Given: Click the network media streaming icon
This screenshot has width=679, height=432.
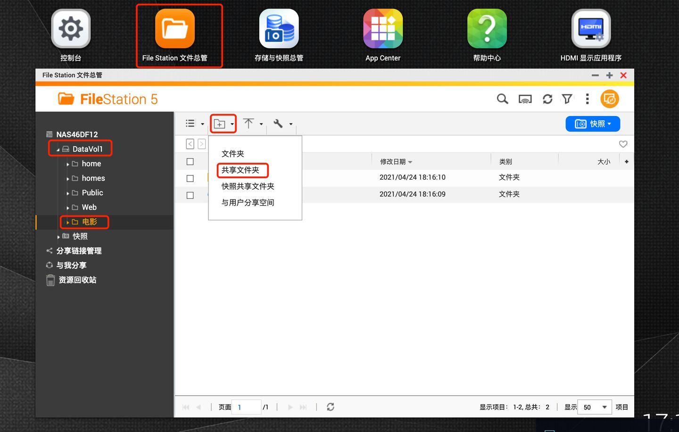Looking at the screenshot, I should tap(525, 99).
